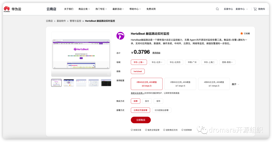Select first preview thumbnail
This screenshot has height=142, width=272.
pos(56,83)
